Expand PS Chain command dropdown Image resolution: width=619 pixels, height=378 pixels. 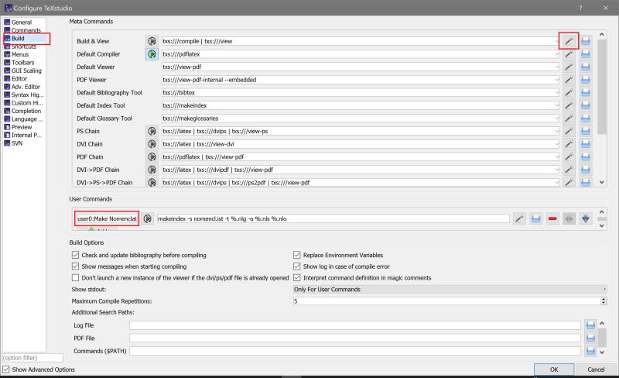coord(557,131)
